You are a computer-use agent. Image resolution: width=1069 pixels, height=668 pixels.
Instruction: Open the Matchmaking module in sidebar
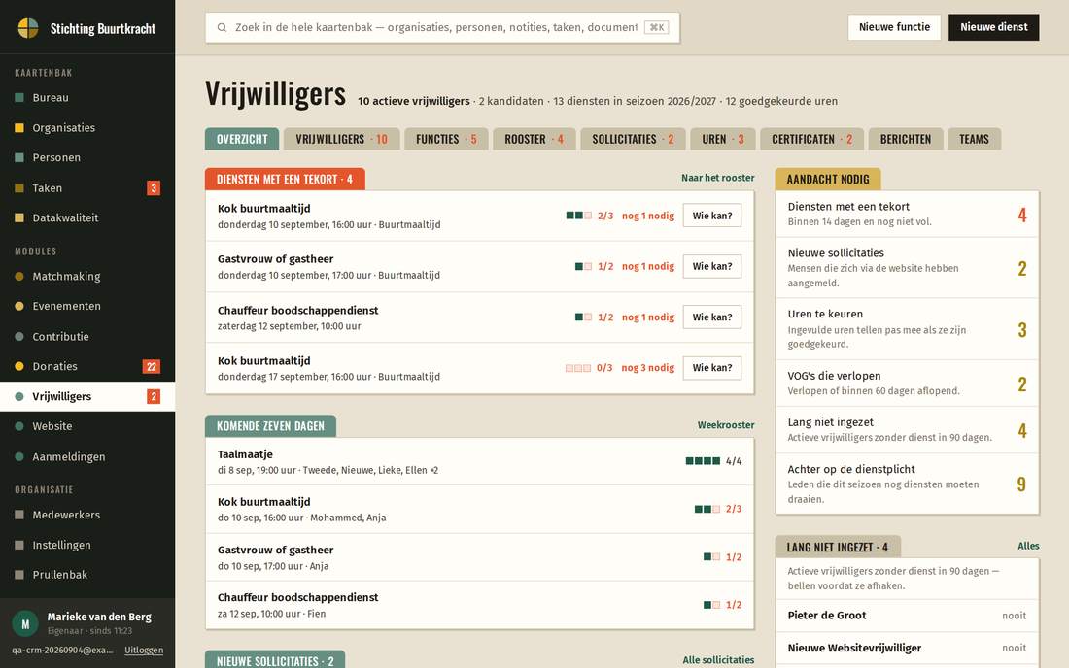(x=87, y=276)
